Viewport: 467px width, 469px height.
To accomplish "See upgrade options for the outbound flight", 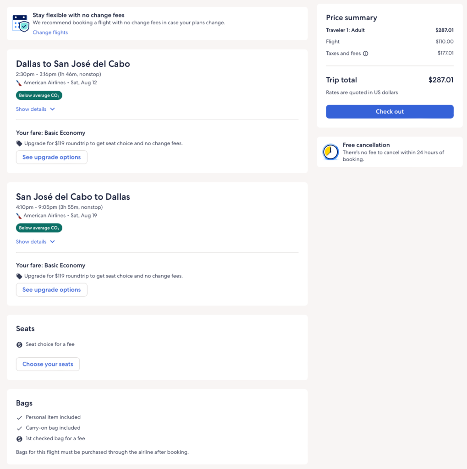I will pyautogui.click(x=51, y=157).
